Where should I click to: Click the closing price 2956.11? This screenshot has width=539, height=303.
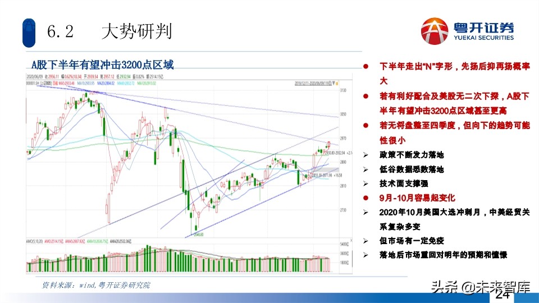point(53,77)
